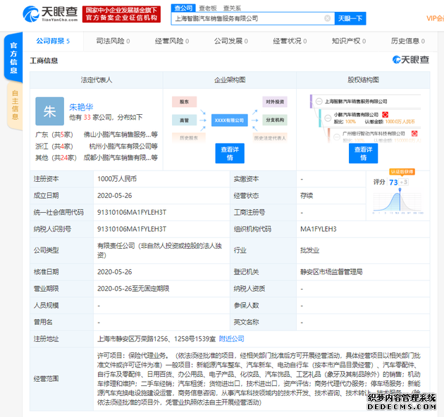Screen dimensions: 444x417
Task: Click the 广东(共5家) region label
Action: point(54,135)
